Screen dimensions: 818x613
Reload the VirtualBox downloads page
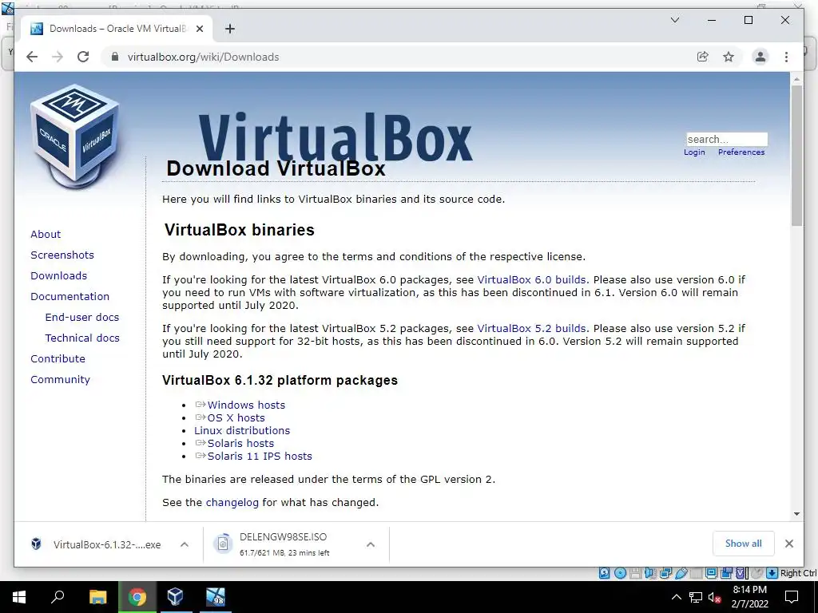coord(83,57)
